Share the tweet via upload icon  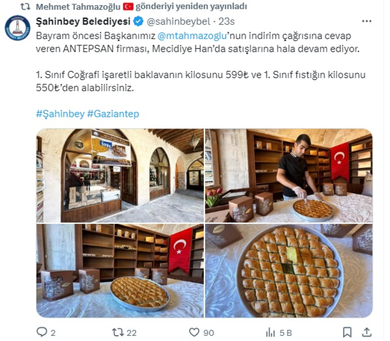tap(367, 332)
